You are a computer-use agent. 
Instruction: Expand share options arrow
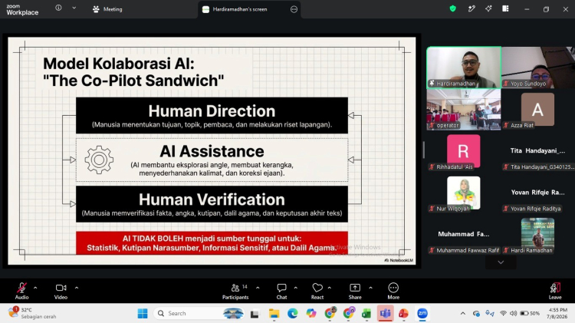click(371, 288)
